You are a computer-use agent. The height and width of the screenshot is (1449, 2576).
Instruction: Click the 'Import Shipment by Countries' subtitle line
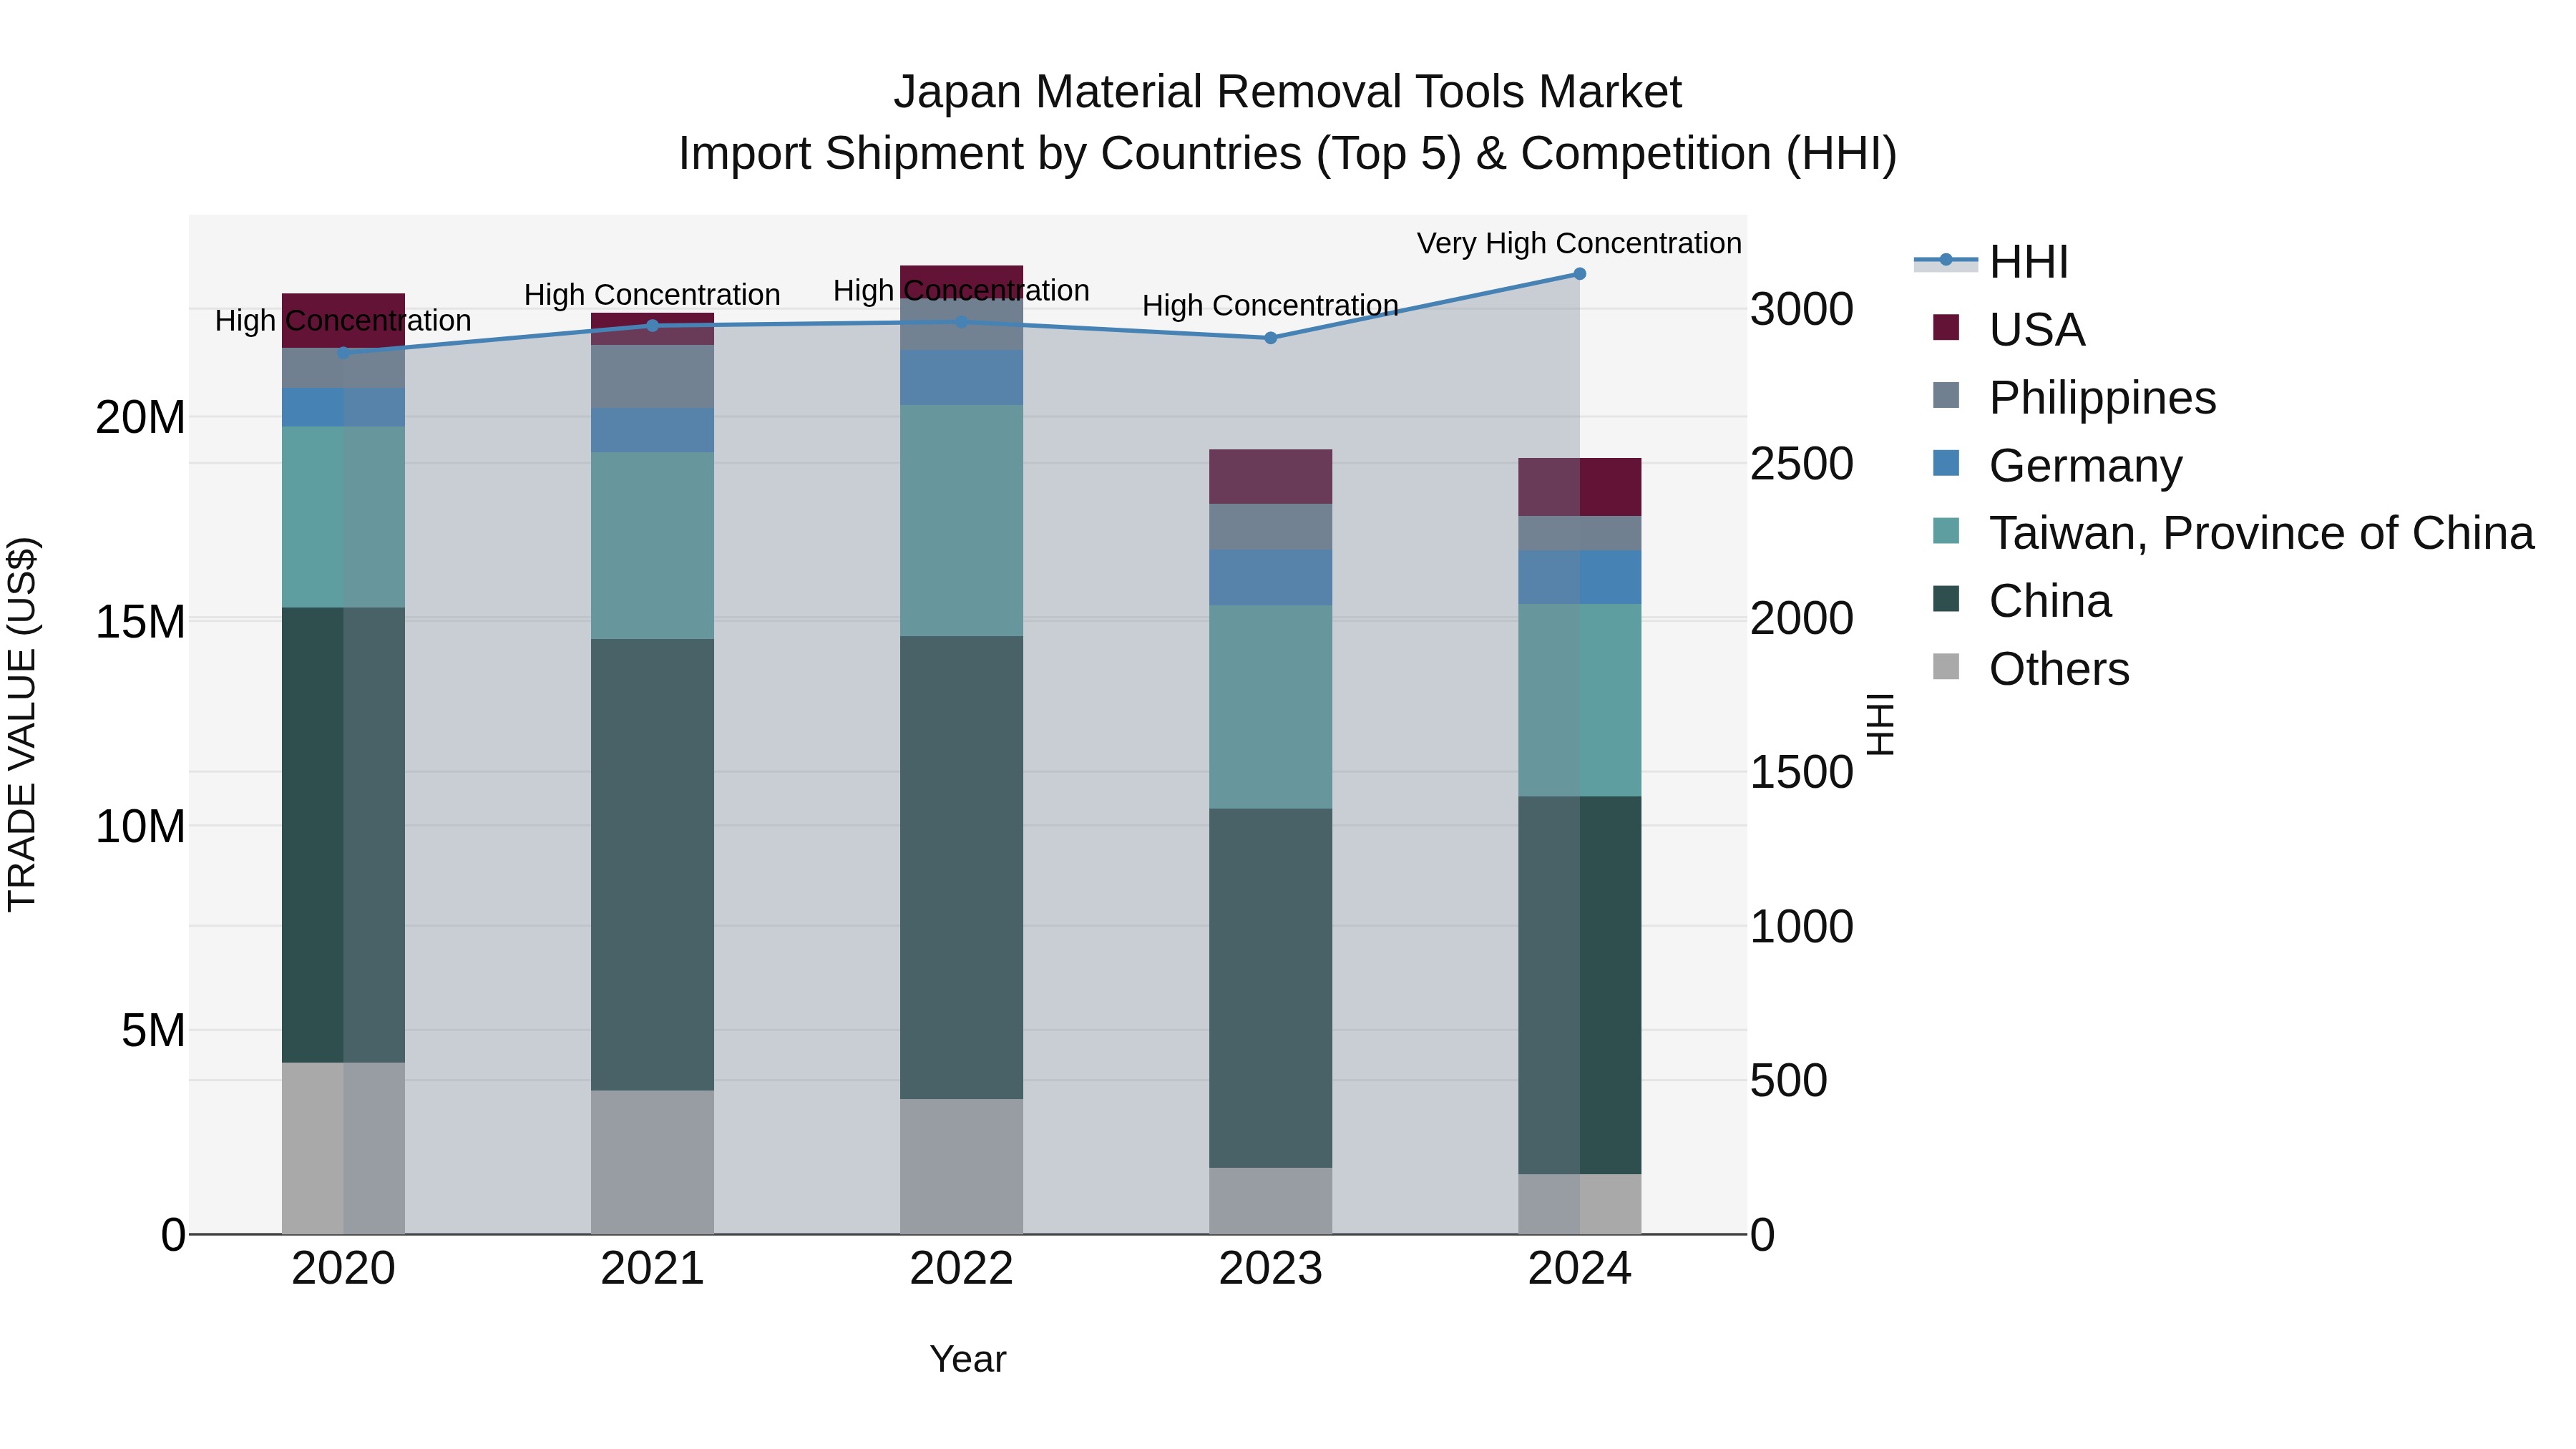pyautogui.click(x=1288, y=154)
